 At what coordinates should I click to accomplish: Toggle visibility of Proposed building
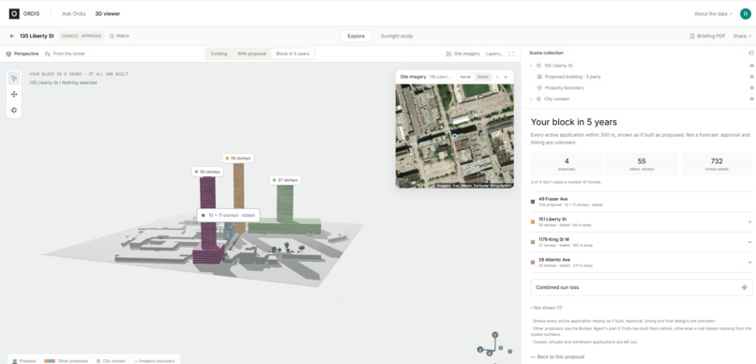(x=751, y=77)
